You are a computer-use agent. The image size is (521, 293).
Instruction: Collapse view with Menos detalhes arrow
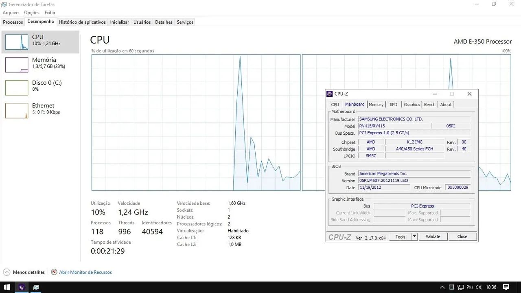click(x=7, y=272)
